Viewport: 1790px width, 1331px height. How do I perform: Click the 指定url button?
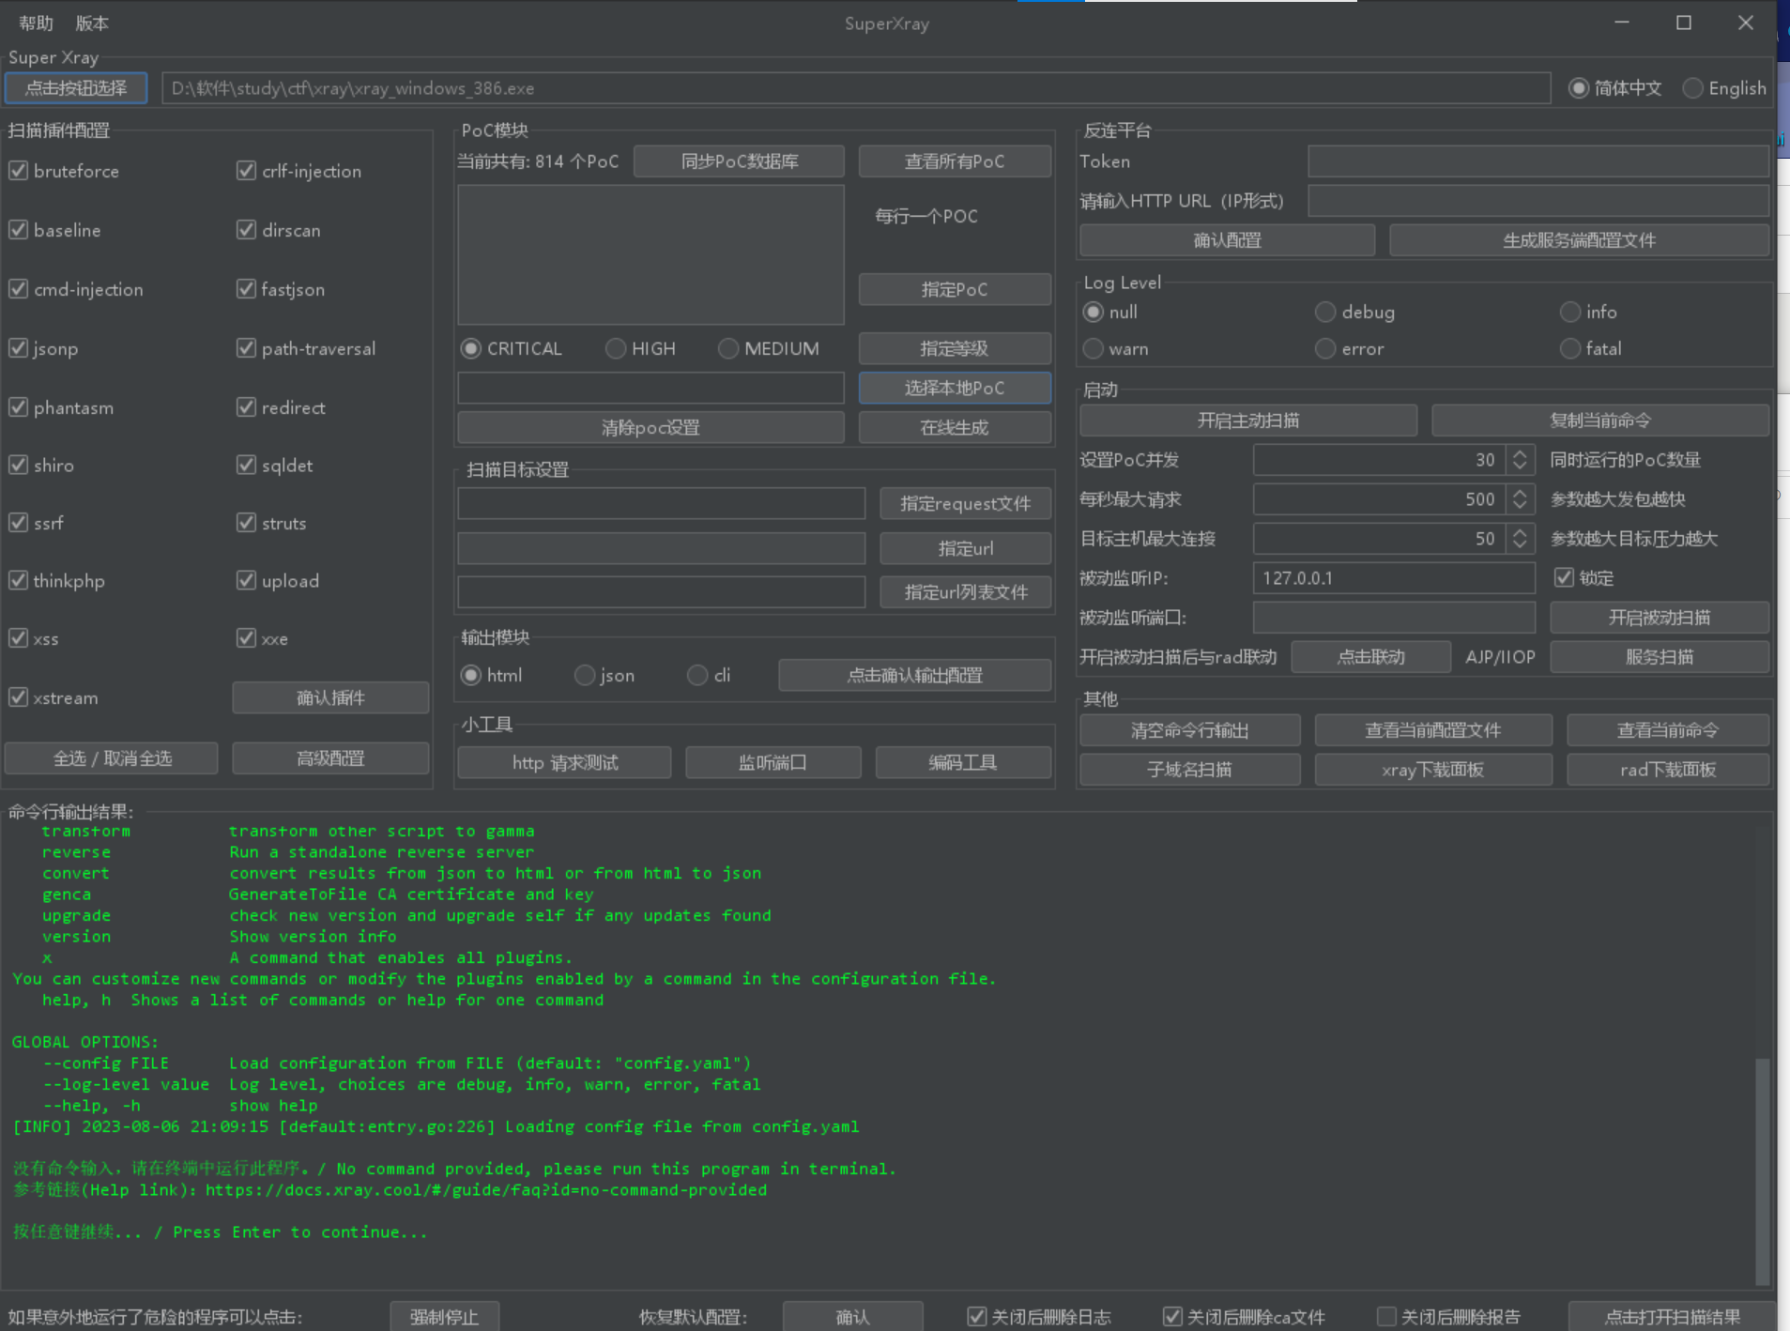(965, 548)
